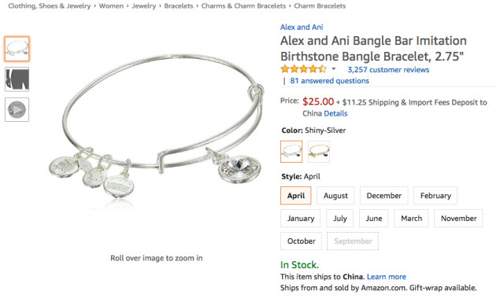Choose the unavailable September style
This screenshot has width=504, height=298.
[353, 241]
